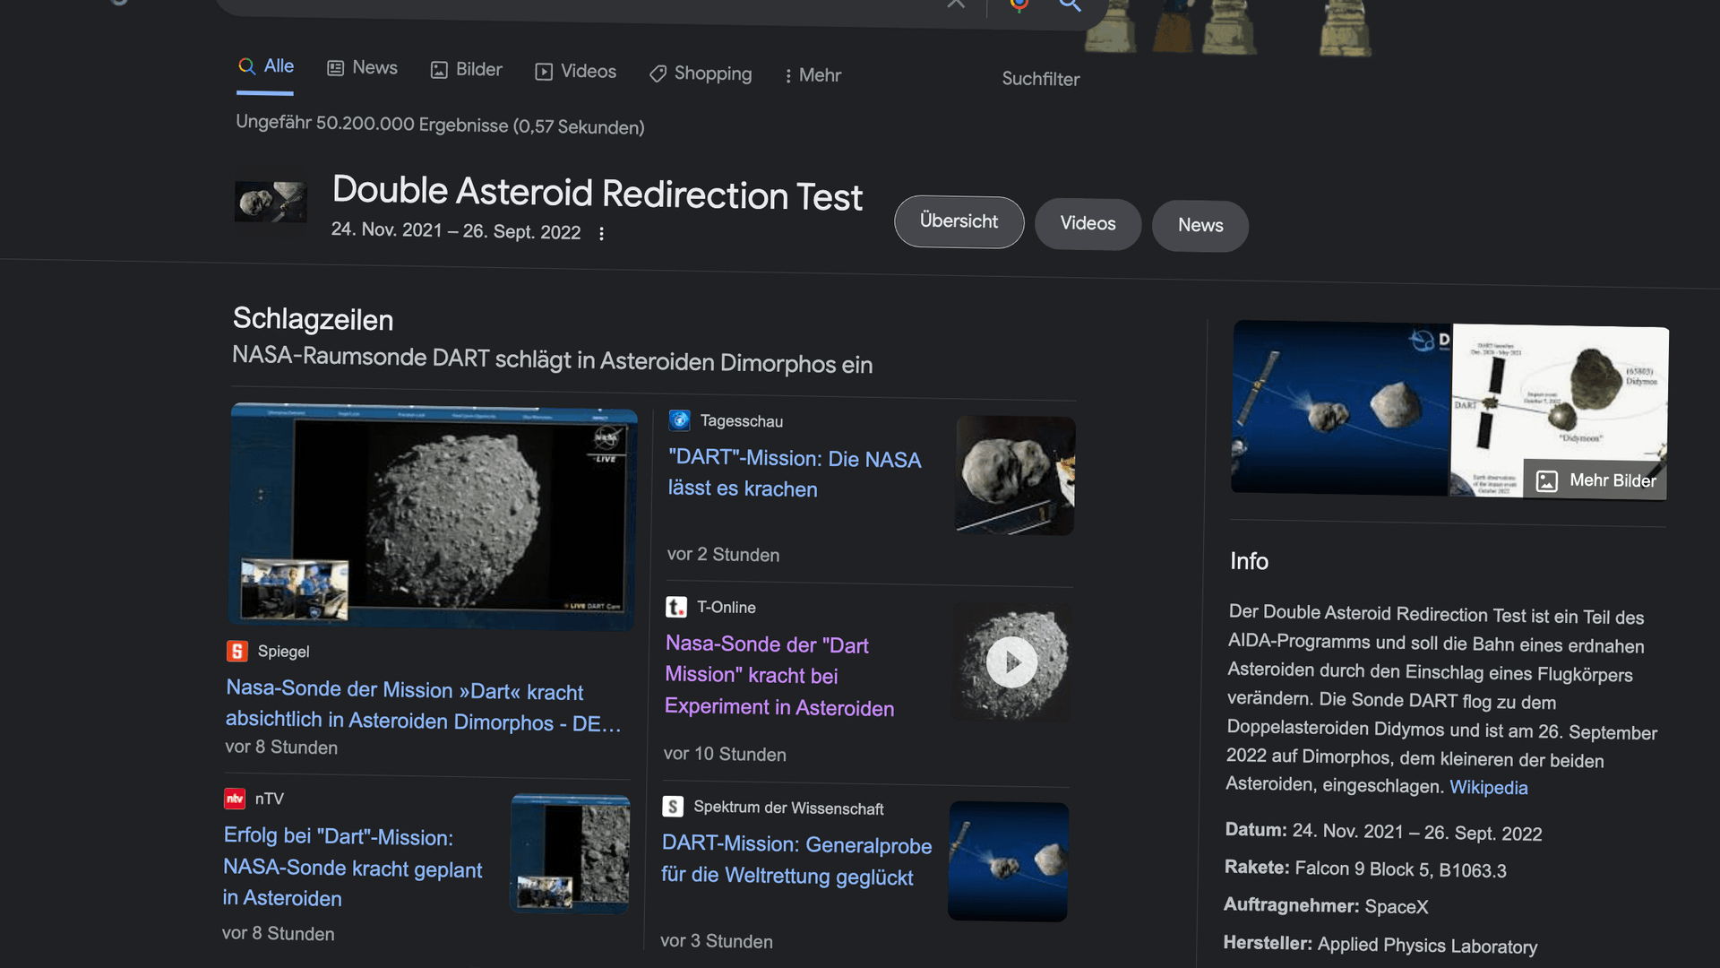Image resolution: width=1720 pixels, height=968 pixels.
Task: Click the magnifier search icon
Action: pyautogui.click(x=1070, y=5)
